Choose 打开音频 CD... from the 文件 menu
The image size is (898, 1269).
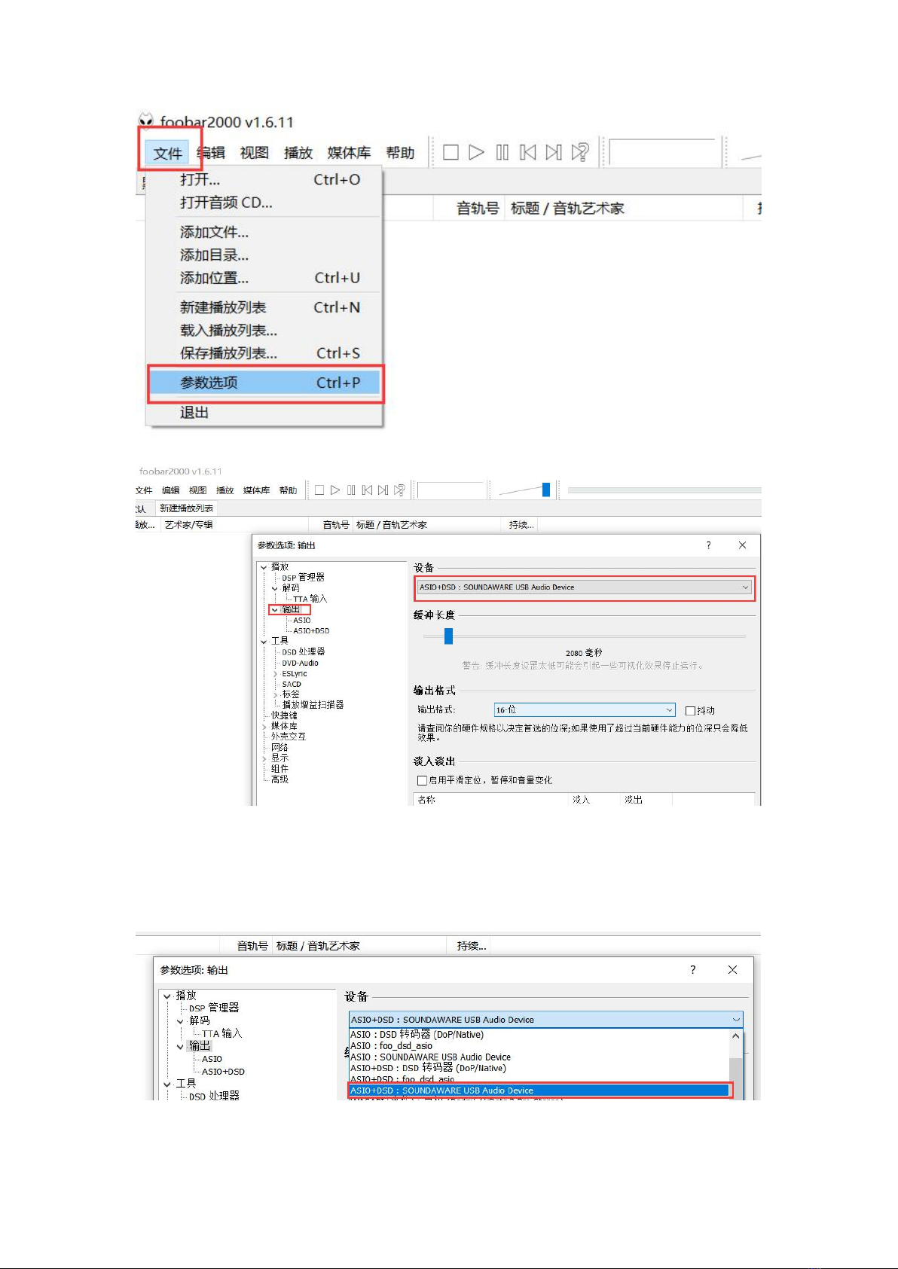coord(264,203)
